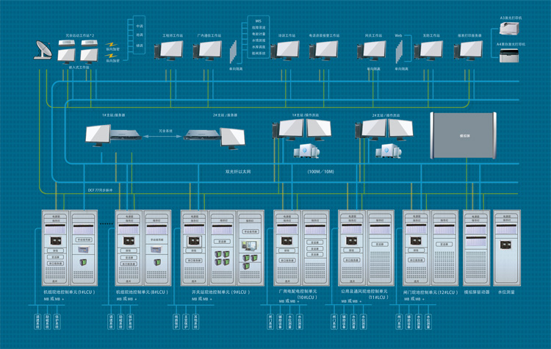This screenshot has width=551, height=349.
Task: Click the 水位测量 cabinet
Action: pos(506,248)
